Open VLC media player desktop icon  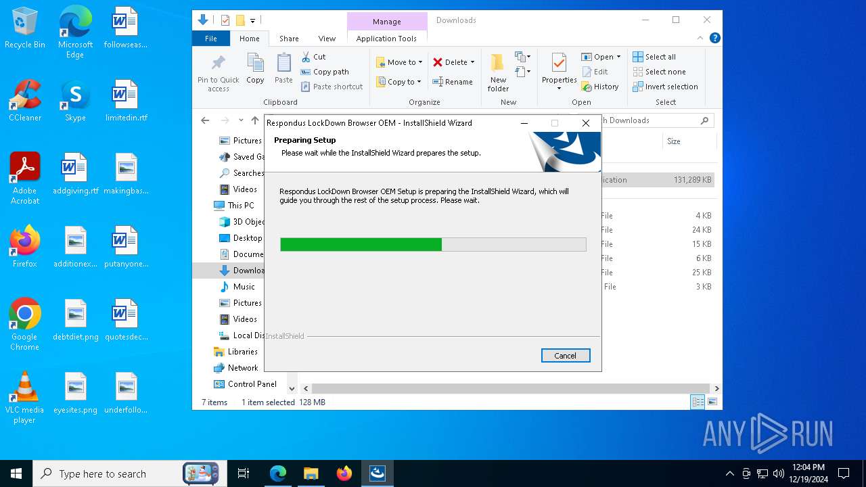25,398
